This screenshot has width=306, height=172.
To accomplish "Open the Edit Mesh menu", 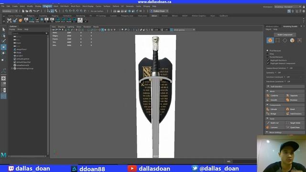I will click(x=65, y=6).
